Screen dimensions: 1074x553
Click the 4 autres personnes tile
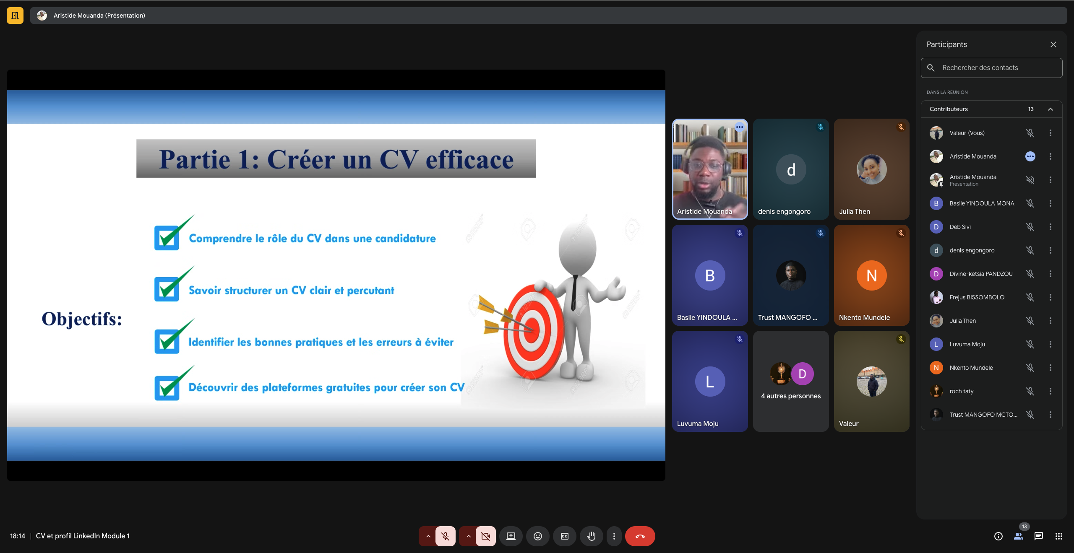[x=791, y=381]
